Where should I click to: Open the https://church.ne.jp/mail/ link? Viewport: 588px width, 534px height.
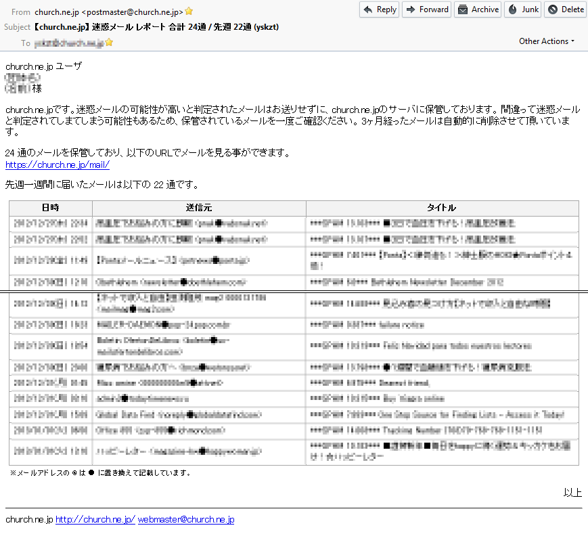click(58, 165)
